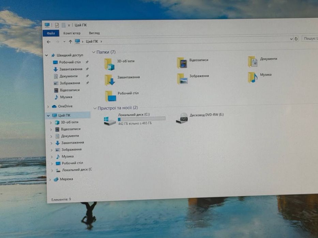Viewport: 318px width, 238px height.
Task: Click the 'Елементів: 9' status bar text
Action: tap(61, 200)
